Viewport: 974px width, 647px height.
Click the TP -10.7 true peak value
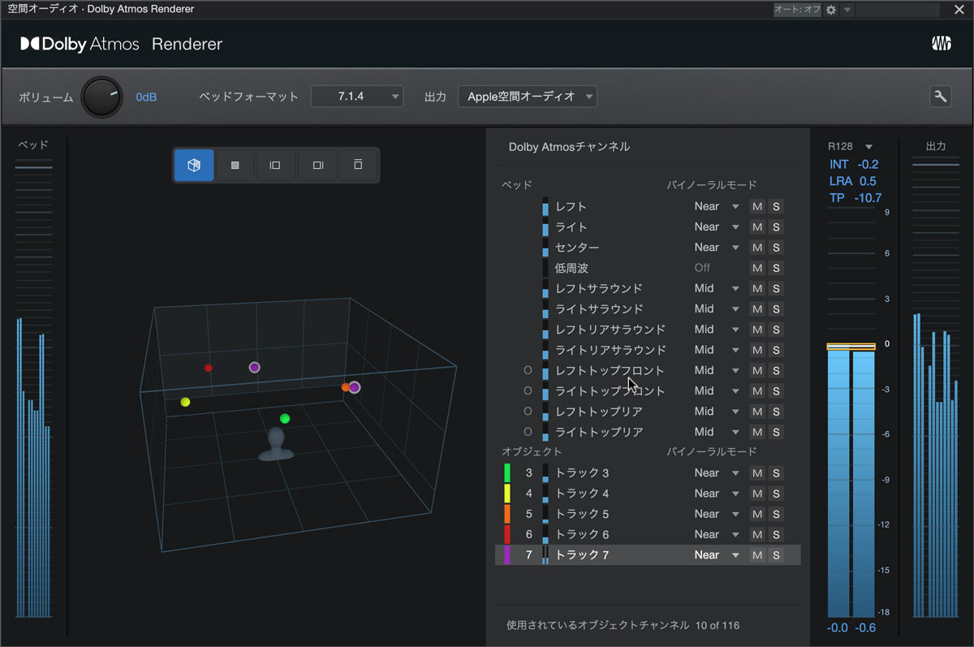pos(855,198)
